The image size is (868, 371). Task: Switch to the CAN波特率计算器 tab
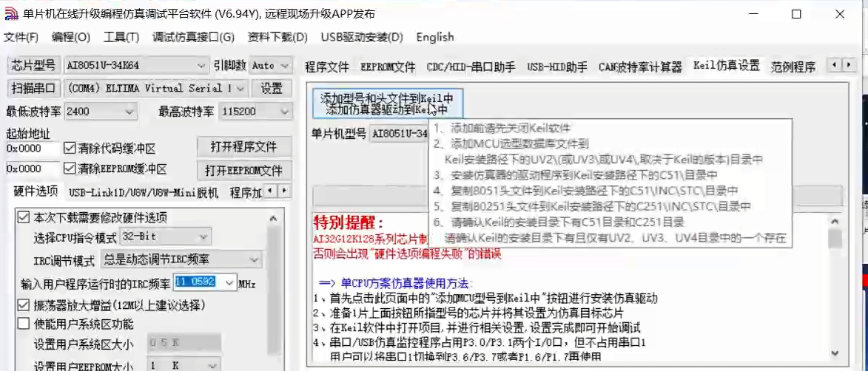coord(639,67)
